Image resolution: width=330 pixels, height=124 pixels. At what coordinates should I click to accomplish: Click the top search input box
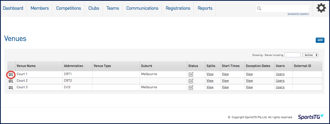click(x=285, y=8)
